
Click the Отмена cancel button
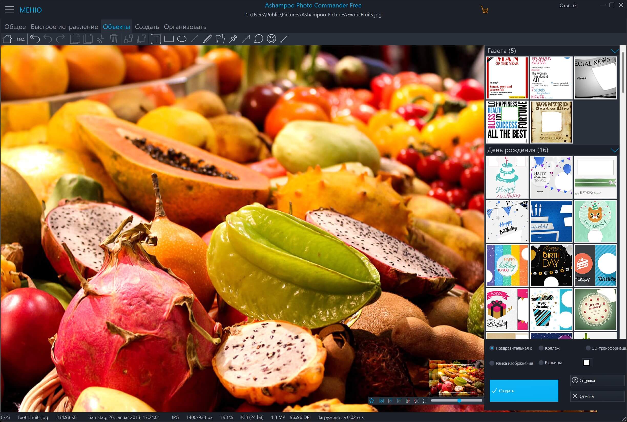597,396
